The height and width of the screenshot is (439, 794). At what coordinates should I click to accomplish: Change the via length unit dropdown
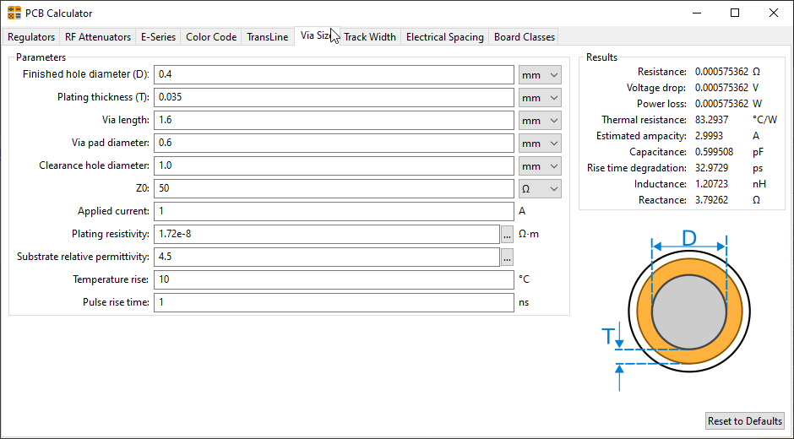[540, 121]
